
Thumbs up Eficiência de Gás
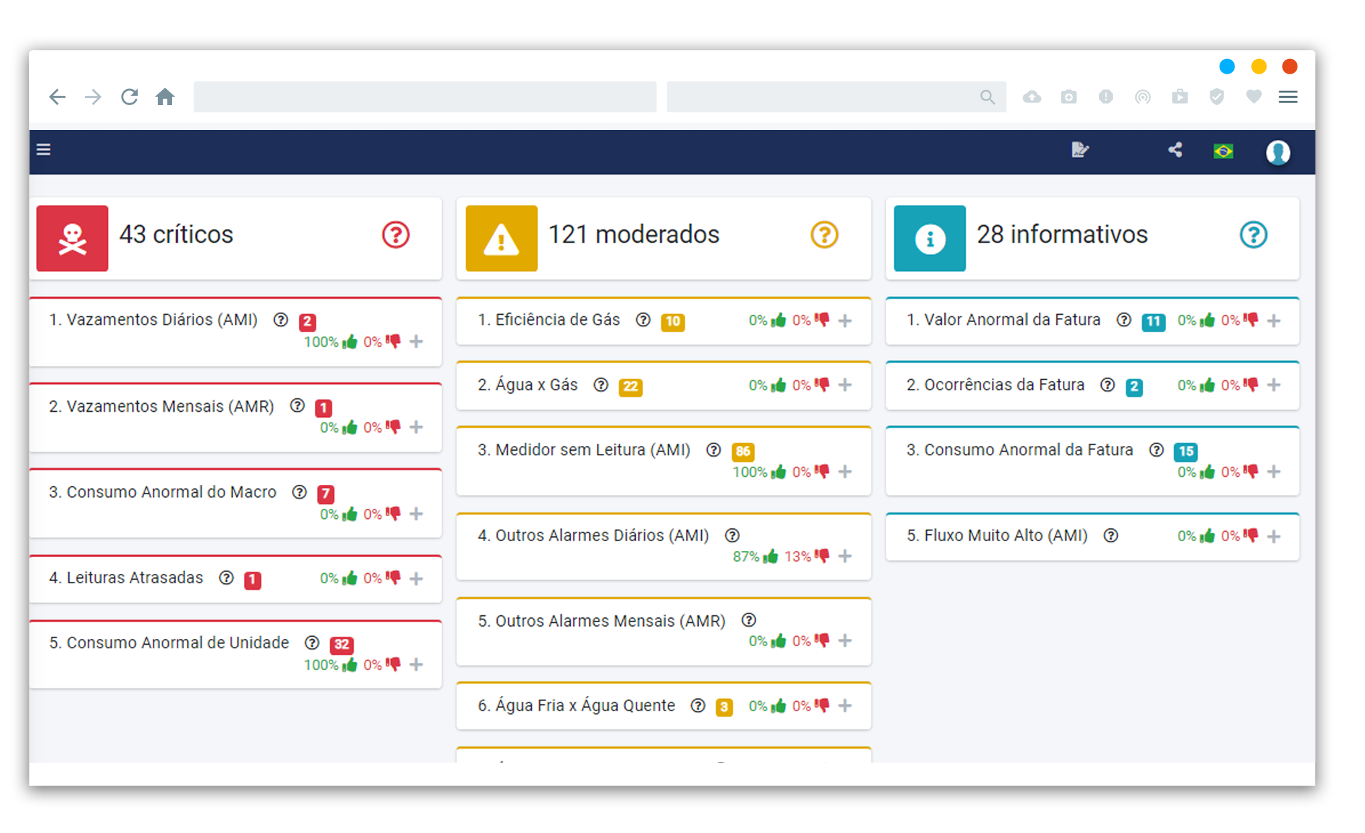coord(778,321)
